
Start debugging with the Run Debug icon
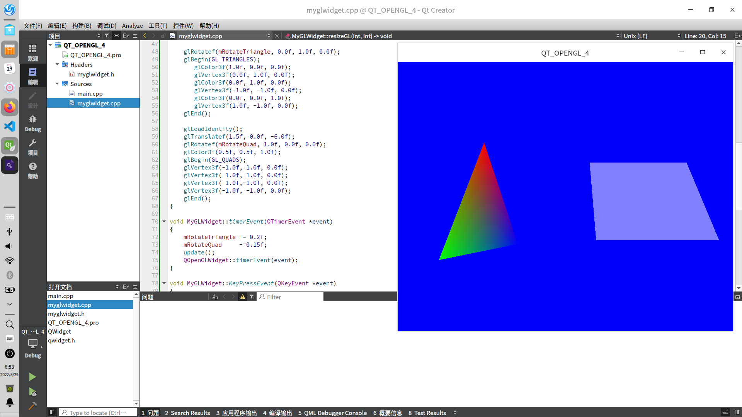pyautogui.click(x=32, y=392)
